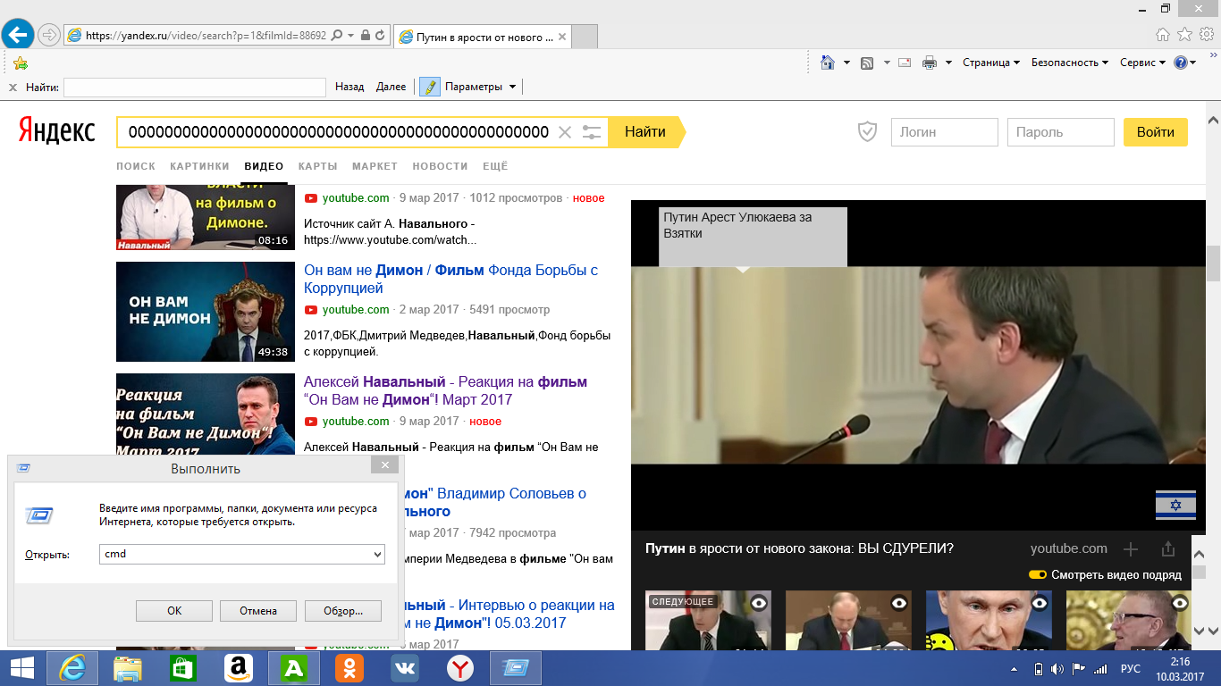Image resolution: width=1221 pixels, height=686 pixels.
Task: Click the browser forward arrow
Action: click(x=49, y=36)
